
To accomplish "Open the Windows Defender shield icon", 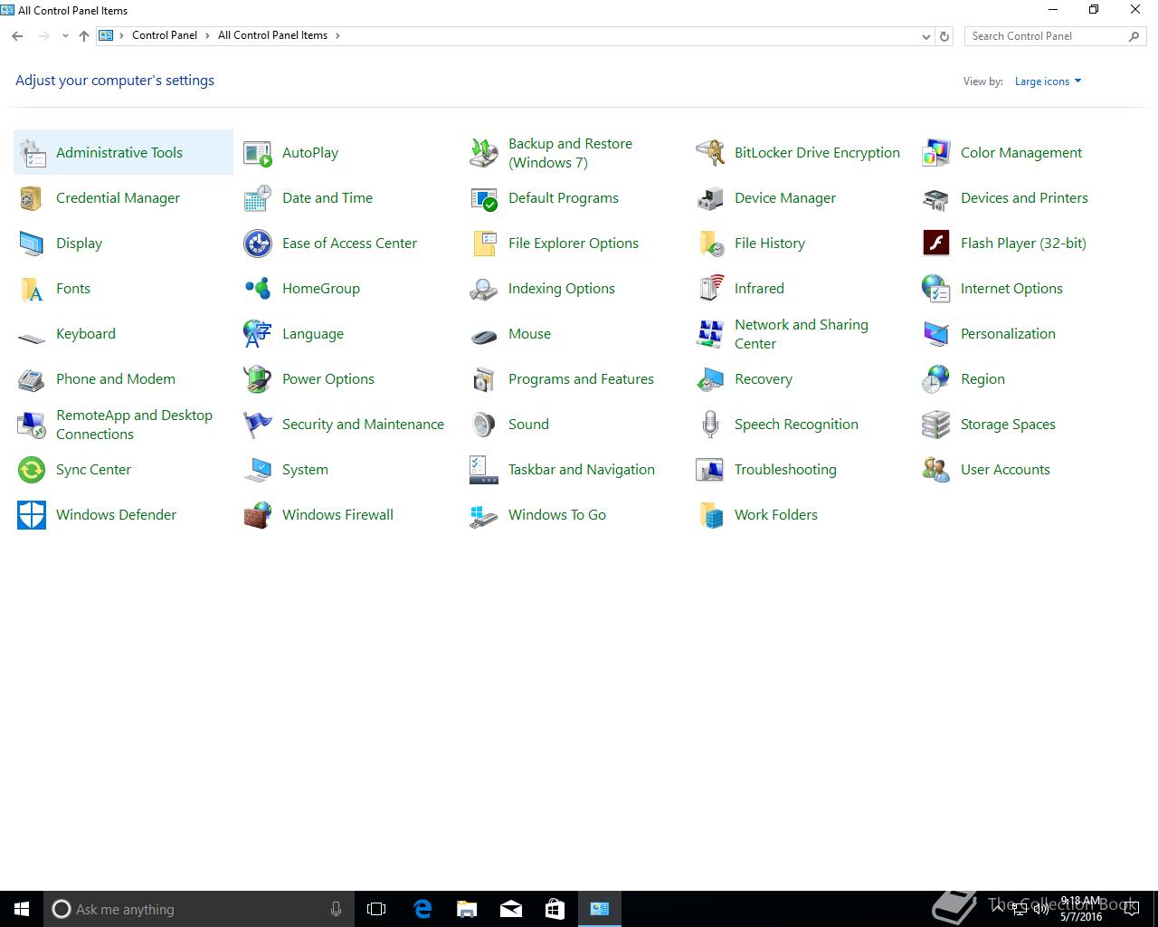I will (x=32, y=515).
